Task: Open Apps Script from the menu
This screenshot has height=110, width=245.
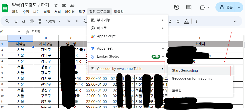Action: click(x=128, y=36)
